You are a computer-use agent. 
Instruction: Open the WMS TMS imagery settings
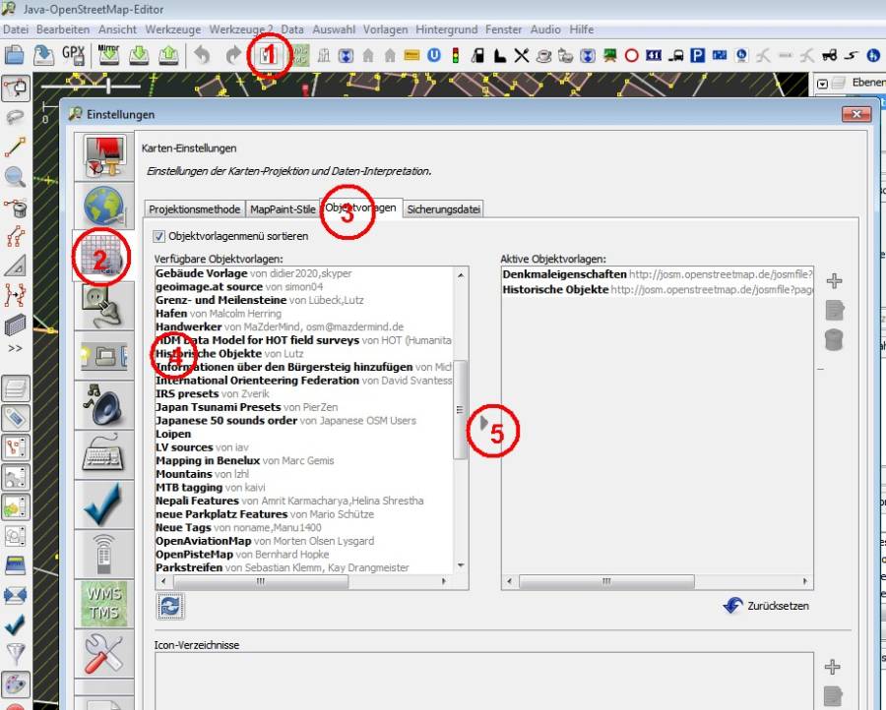tap(102, 604)
